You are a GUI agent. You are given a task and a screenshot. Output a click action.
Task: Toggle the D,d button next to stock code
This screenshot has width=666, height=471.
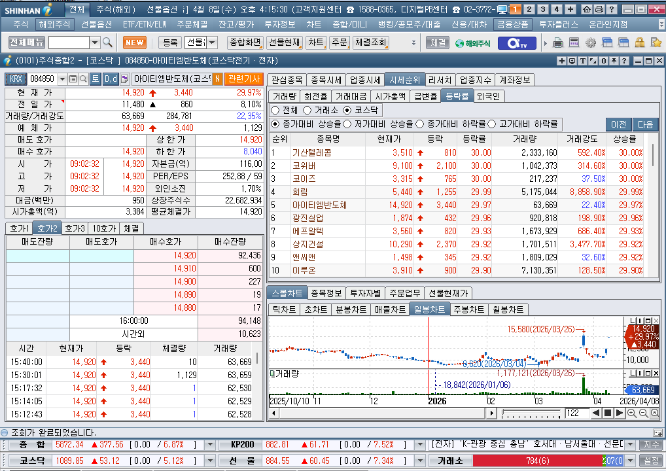[x=111, y=79]
